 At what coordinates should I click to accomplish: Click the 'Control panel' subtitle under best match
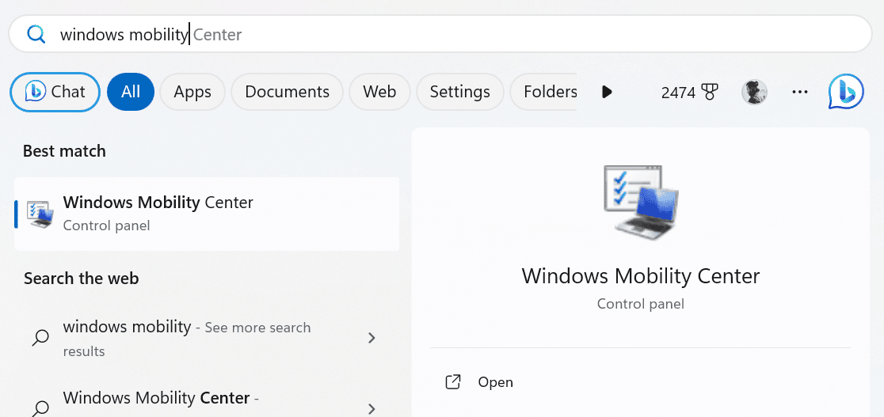click(x=107, y=226)
